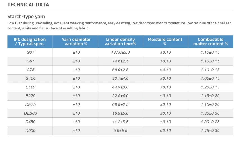This screenshot has width=240, height=141.
Task: Click the IPC designation column header
Action: pyautogui.click(x=30, y=42)
